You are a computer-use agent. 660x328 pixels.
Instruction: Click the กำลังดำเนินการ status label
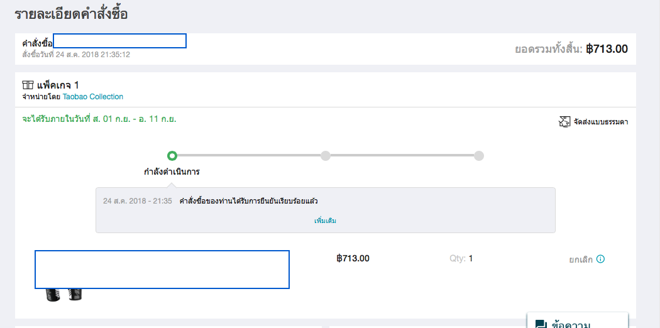[172, 172]
